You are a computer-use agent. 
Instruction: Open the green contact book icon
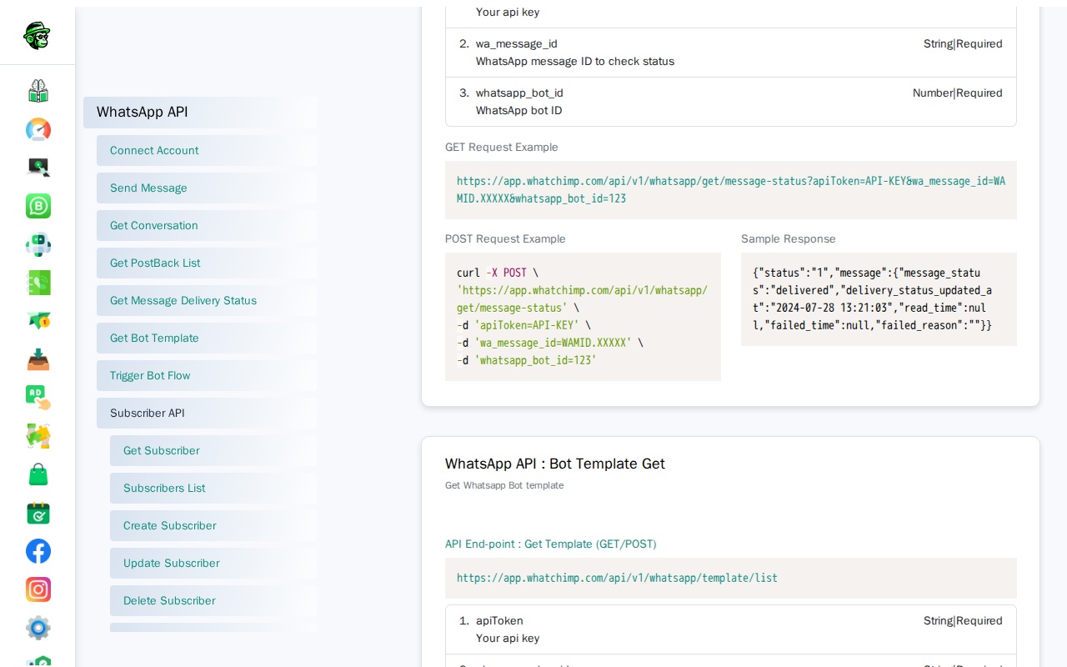pyautogui.click(x=38, y=283)
